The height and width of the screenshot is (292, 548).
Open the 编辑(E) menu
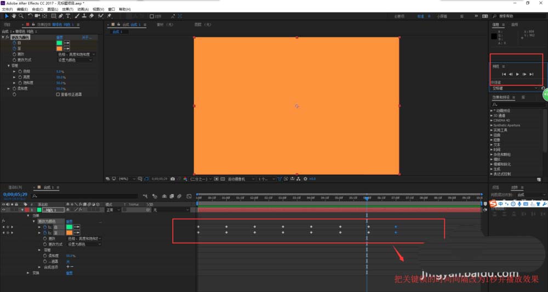(22, 9)
